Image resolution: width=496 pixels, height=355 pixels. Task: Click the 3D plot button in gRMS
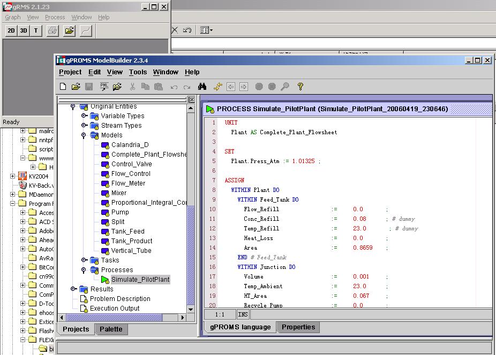pyautogui.click(x=24, y=30)
